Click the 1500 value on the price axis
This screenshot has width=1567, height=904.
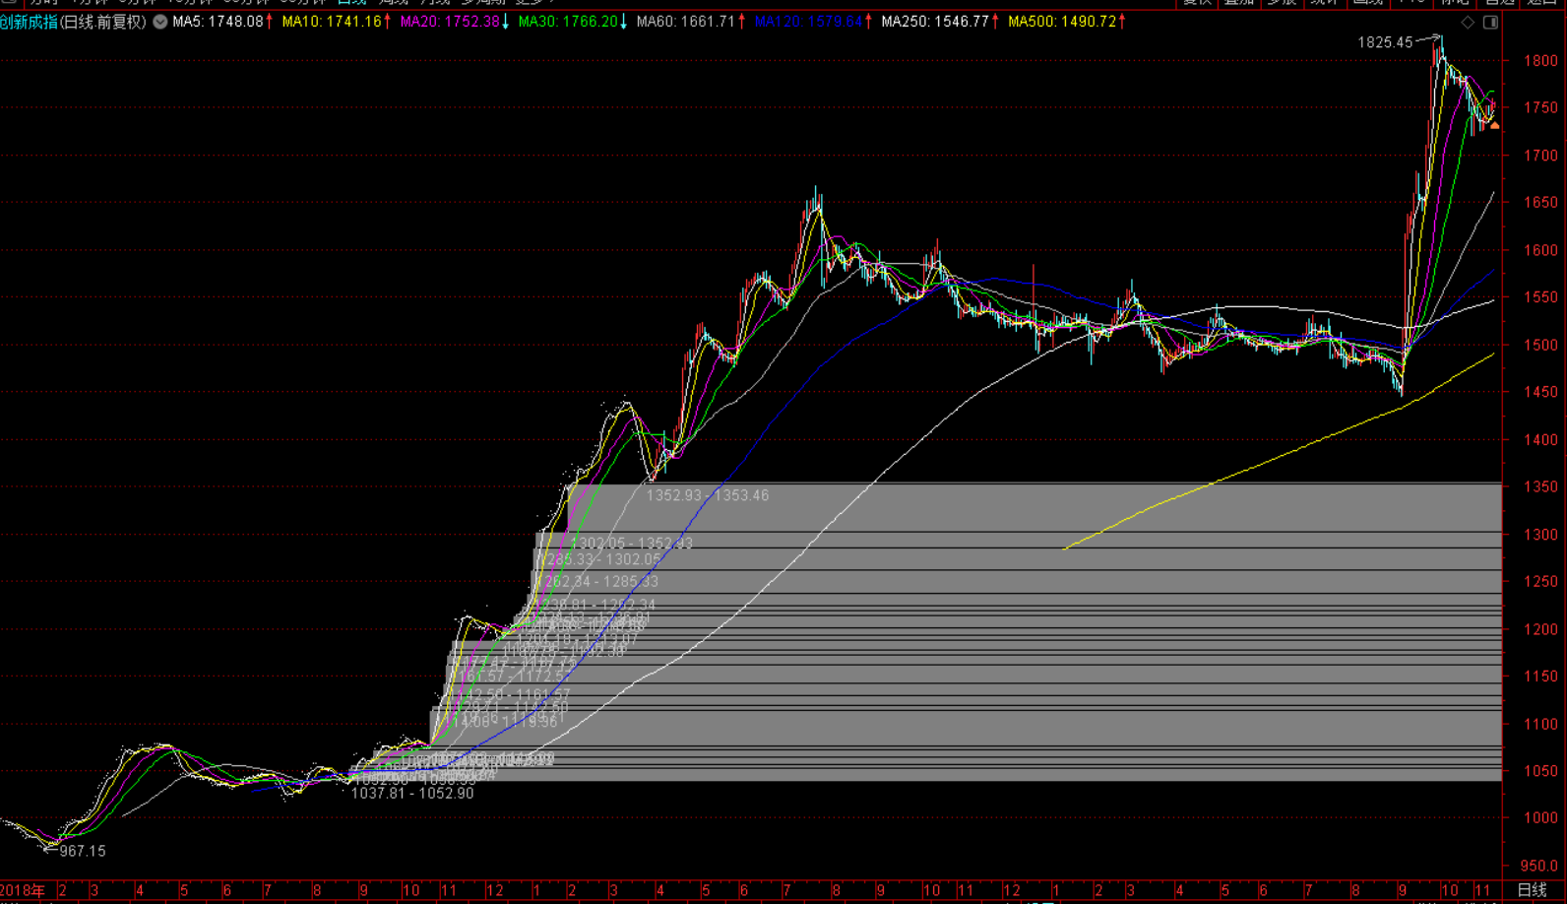(x=1541, y=346)
